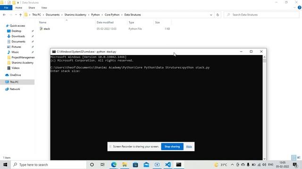
Task: Go back with the Explorer back arrow
Action: coord(4,15)
